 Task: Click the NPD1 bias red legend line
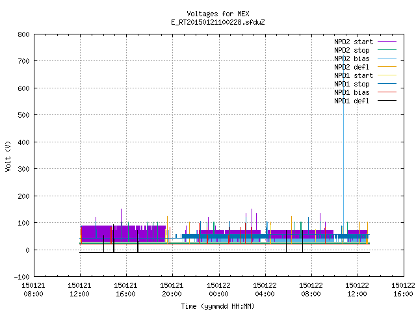[x=387, y=92]
